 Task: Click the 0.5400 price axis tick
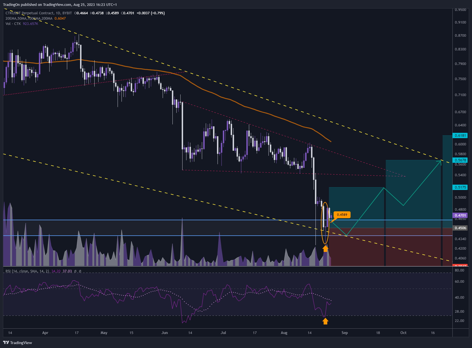coord(461,175)
